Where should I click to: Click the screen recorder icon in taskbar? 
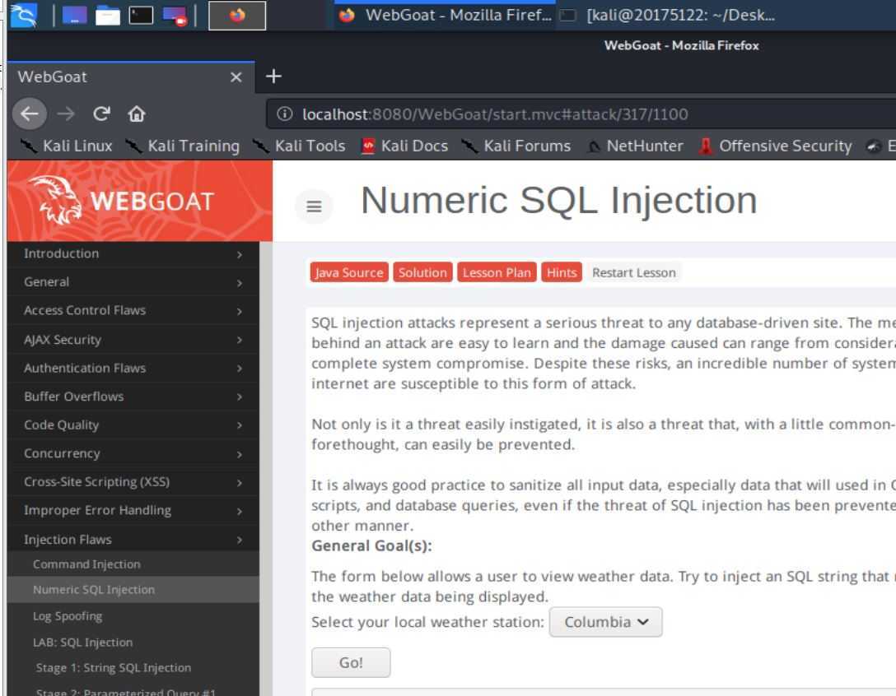(x=175, y=16)
